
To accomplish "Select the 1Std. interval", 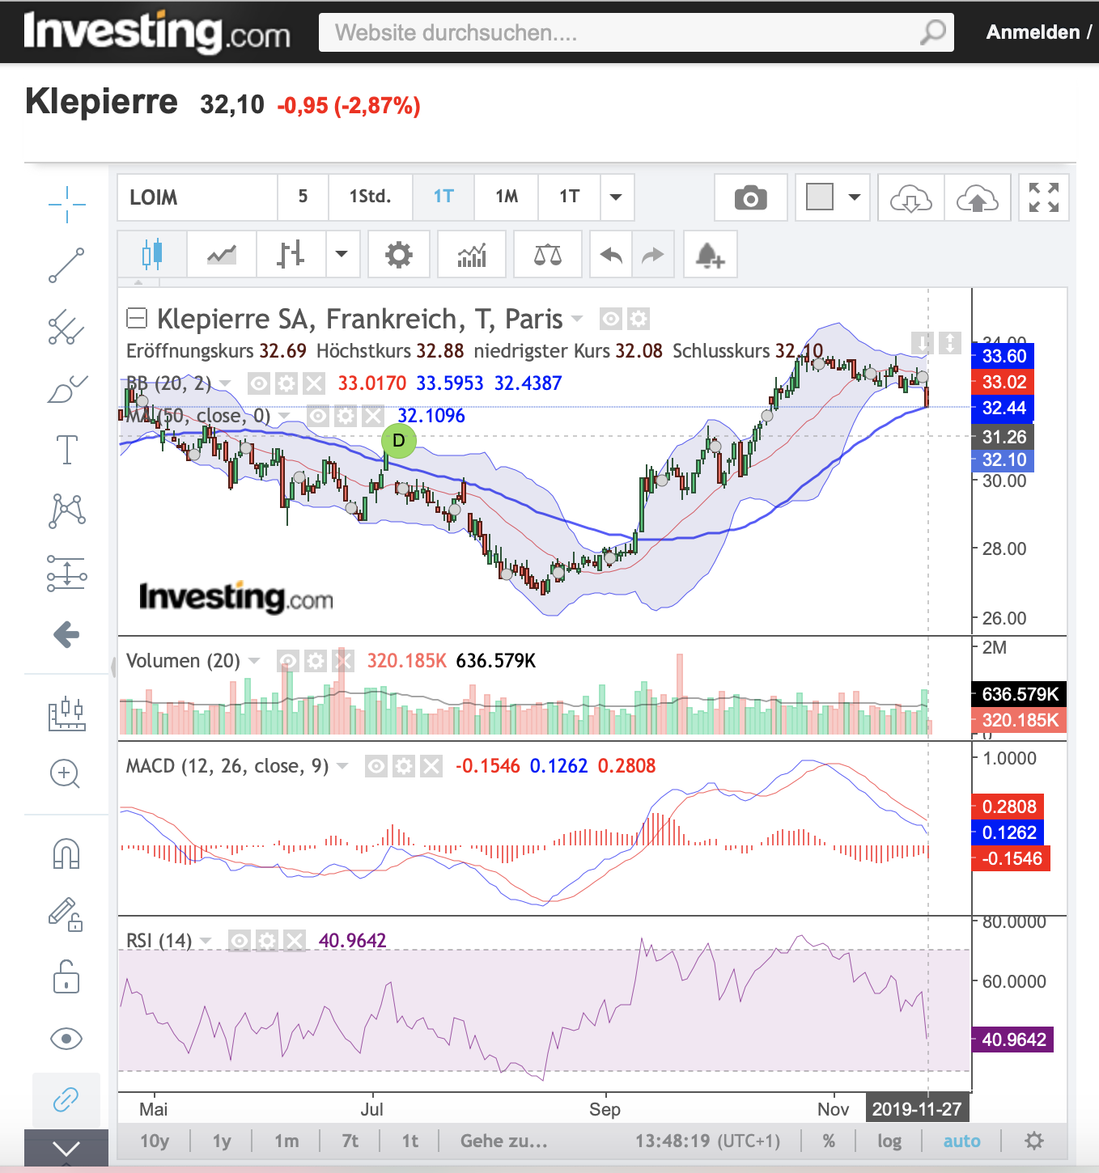I will tap(370, 197).
